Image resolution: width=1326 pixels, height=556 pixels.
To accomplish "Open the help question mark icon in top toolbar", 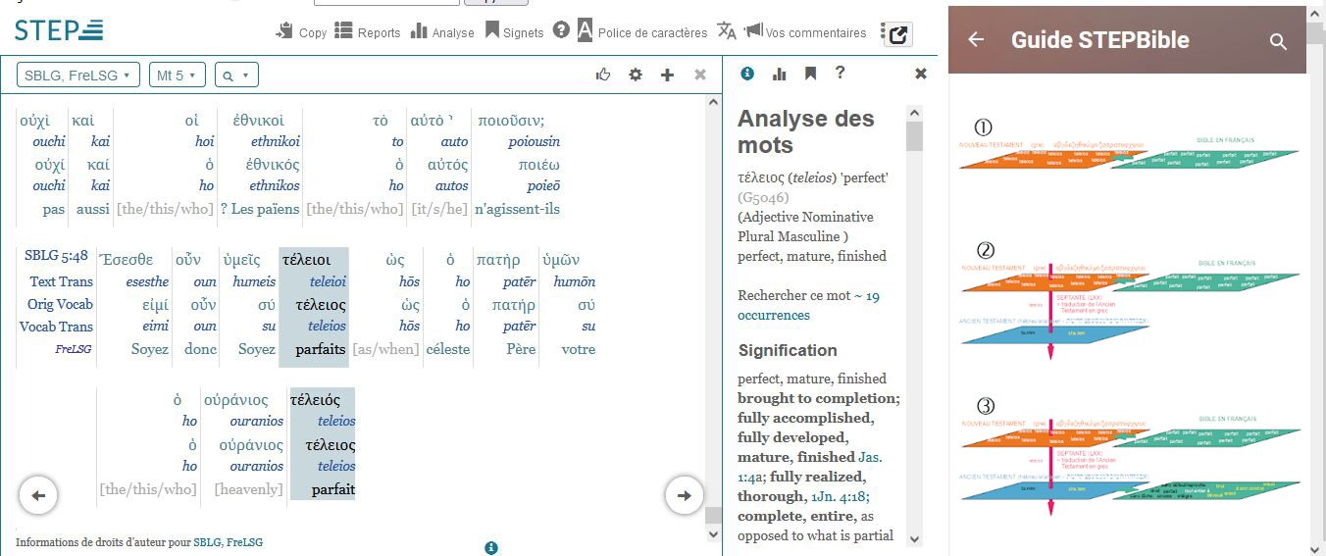I will pyautogui.click(x=561, y=30).
